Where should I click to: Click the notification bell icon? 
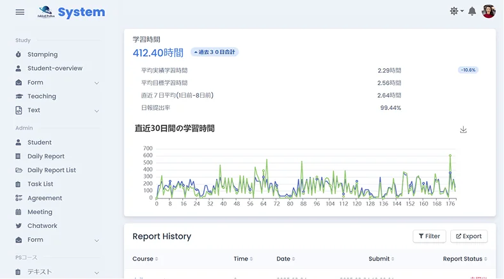coord(472,11)
